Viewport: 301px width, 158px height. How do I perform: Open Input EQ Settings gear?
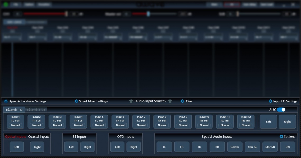point(271,101)
